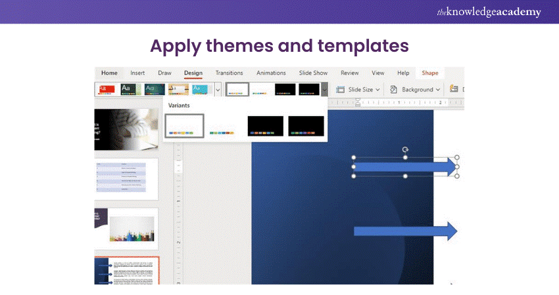Click the rotate handle above selected arrow
559x295 pixels.
[x=405, y=150]
